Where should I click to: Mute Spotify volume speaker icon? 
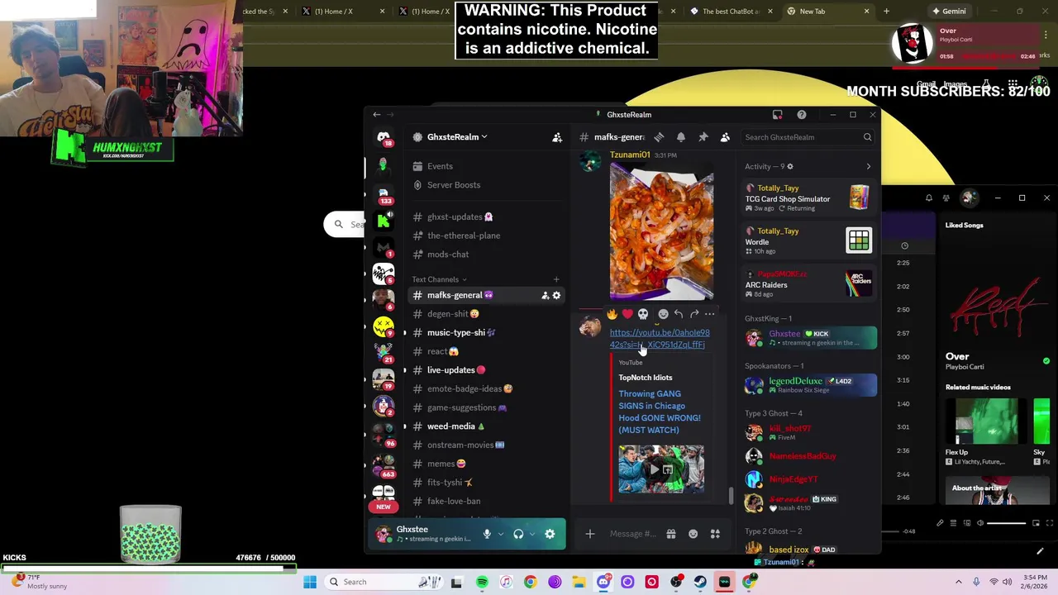pyautogui.click(x=980, y=523)
